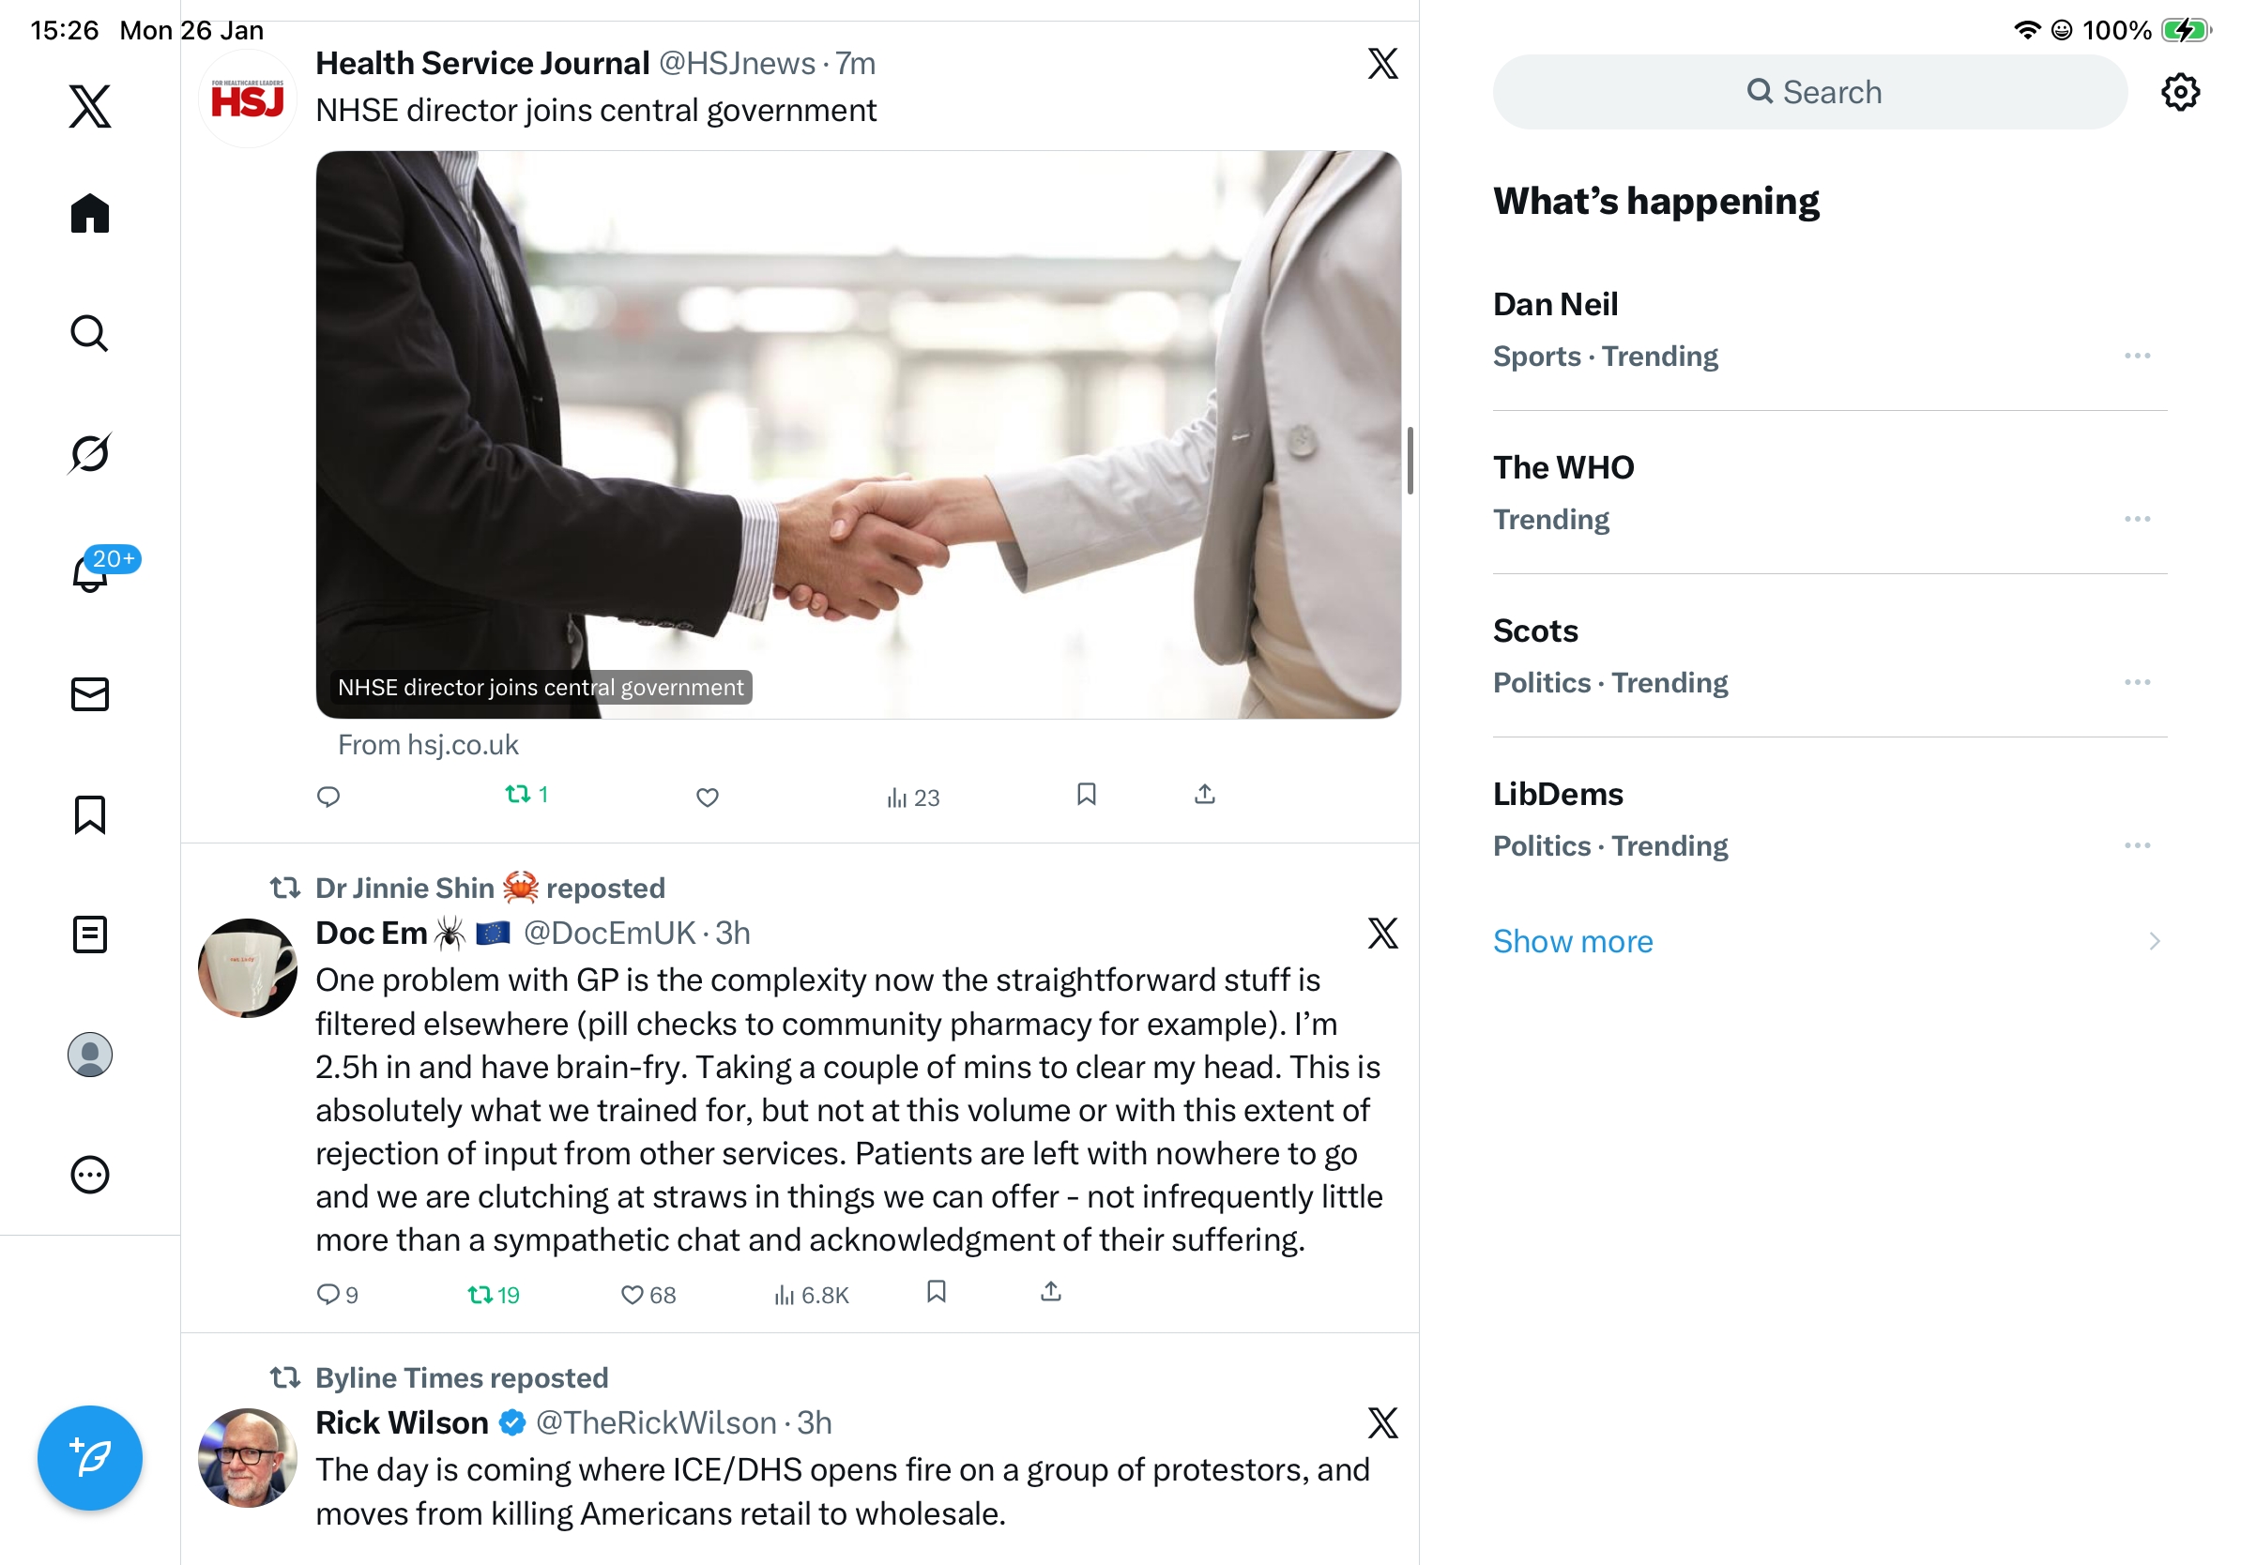Open the Grok icon in sidebar
2241x1565 pixels.
click(90, 454)
